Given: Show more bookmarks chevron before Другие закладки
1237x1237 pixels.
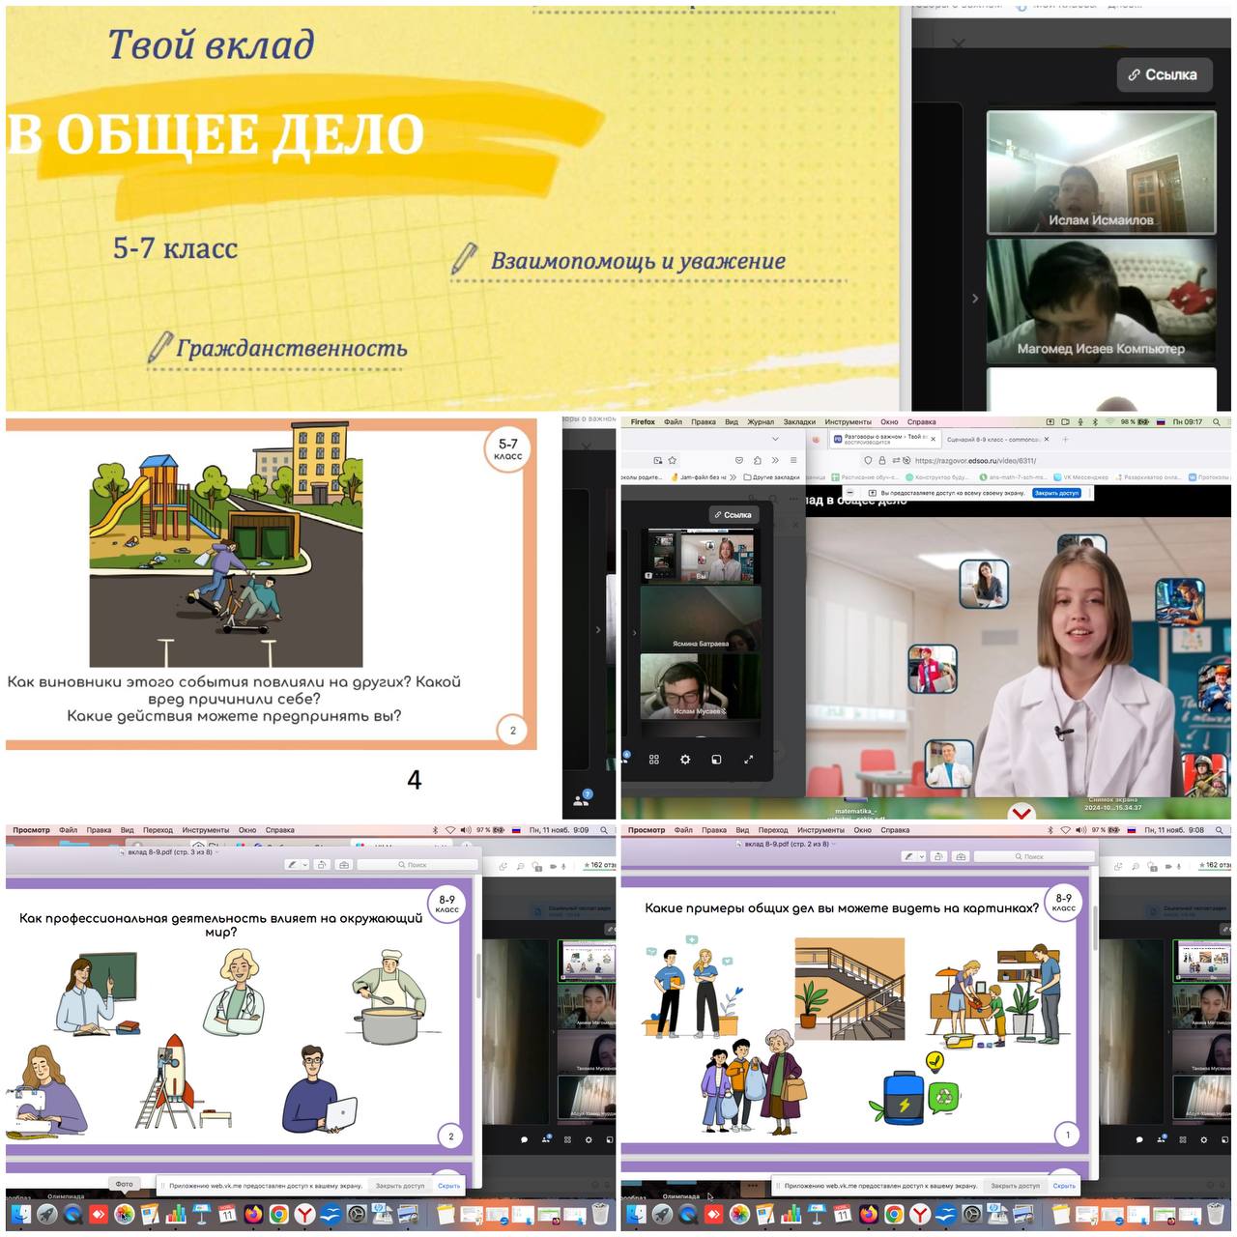Looking at the screenshot, I should (734, 476).
